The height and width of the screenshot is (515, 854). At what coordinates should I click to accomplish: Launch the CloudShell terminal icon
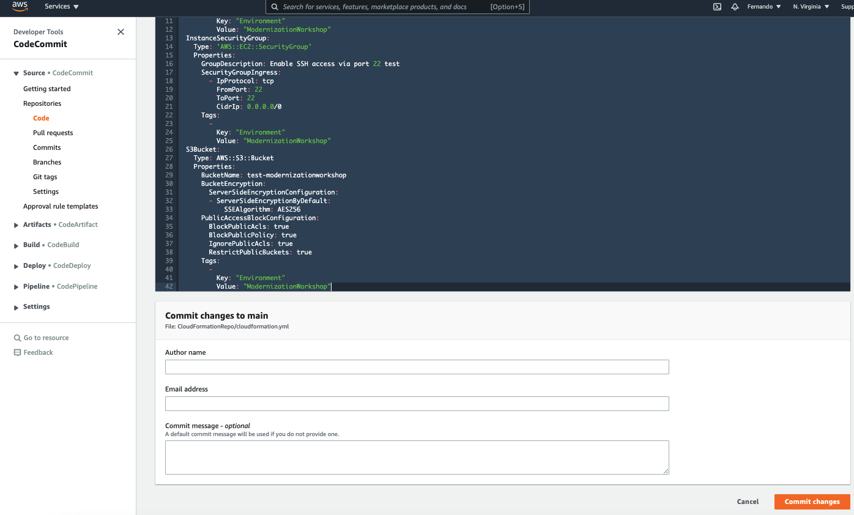click(x=717, y=7)
